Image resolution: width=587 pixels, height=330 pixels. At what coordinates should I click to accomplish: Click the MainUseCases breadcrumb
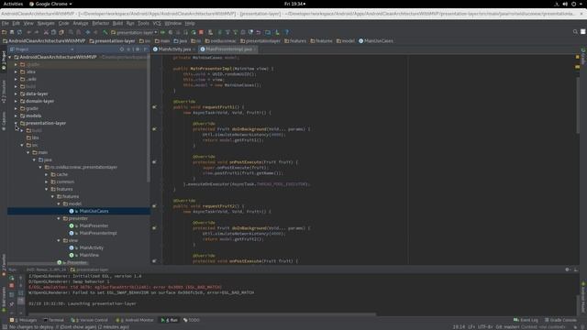pos(376,41)
